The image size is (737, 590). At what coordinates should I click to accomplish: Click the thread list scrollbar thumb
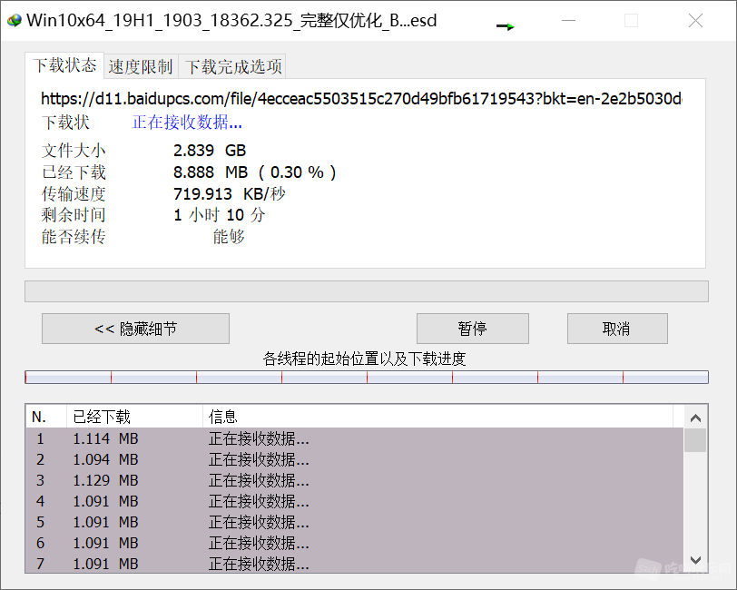tap(695, 440)
